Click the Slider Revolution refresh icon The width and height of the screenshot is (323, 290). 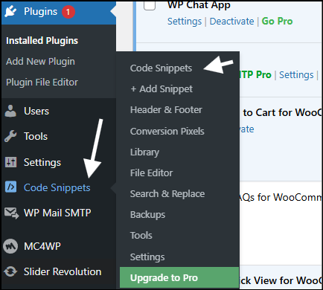pos(10,271)
